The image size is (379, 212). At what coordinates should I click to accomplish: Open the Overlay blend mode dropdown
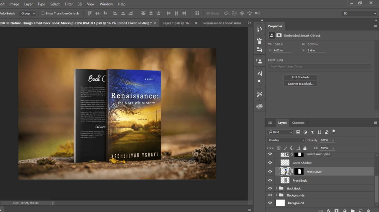click(x=286, y=140)
